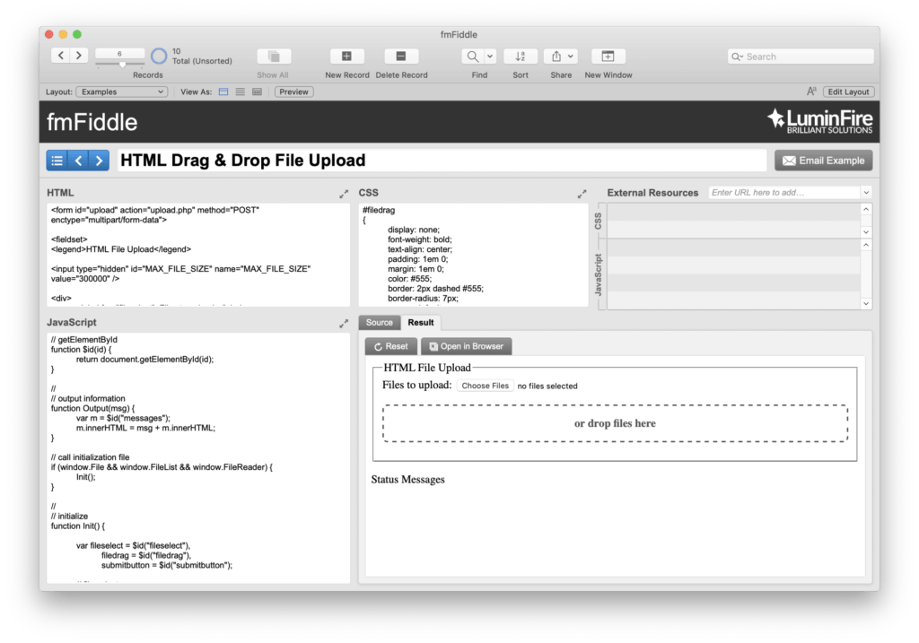Select the Result tab
Screen dimensions: 919x643
[x=420, y=322]
